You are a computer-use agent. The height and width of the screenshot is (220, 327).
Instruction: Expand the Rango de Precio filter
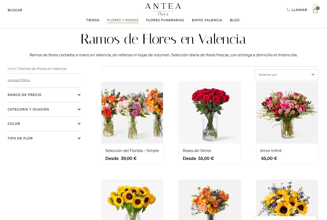pos(44,95)
